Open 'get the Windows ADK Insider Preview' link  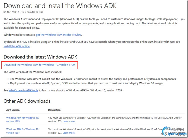click(58, 35)
